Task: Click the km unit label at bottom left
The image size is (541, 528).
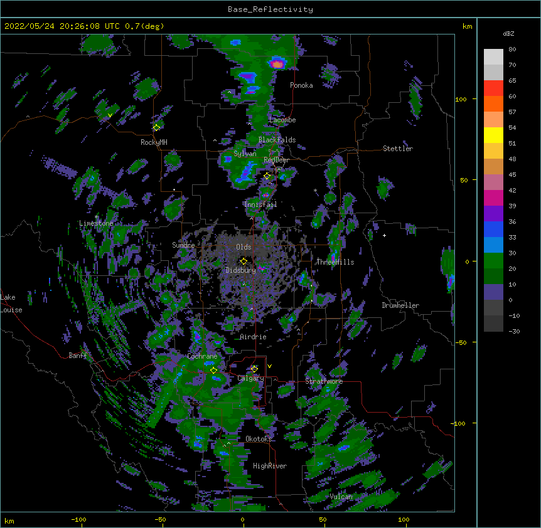Action: point(9,520)
